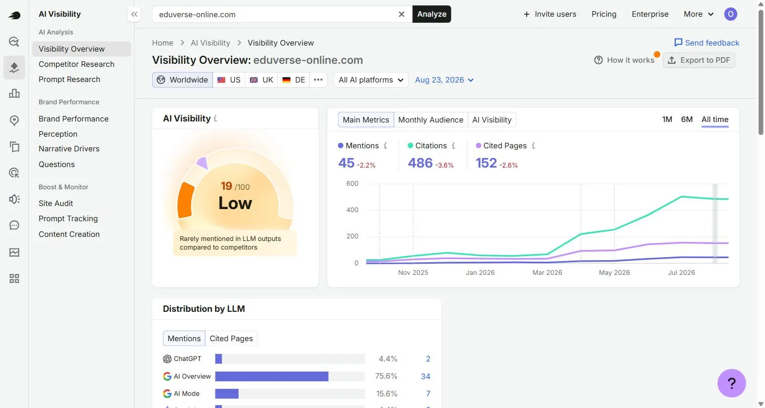The width and height of the screenshot is (765, 408).
Task: Open the chat bubble sidebar icon
Action: [x=14, y=225]
